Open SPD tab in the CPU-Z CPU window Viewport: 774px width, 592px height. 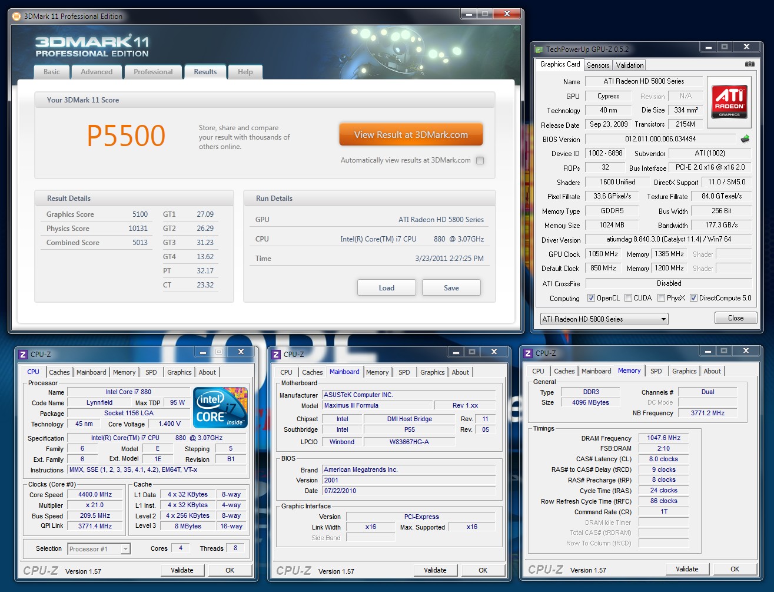click(151, 372)
